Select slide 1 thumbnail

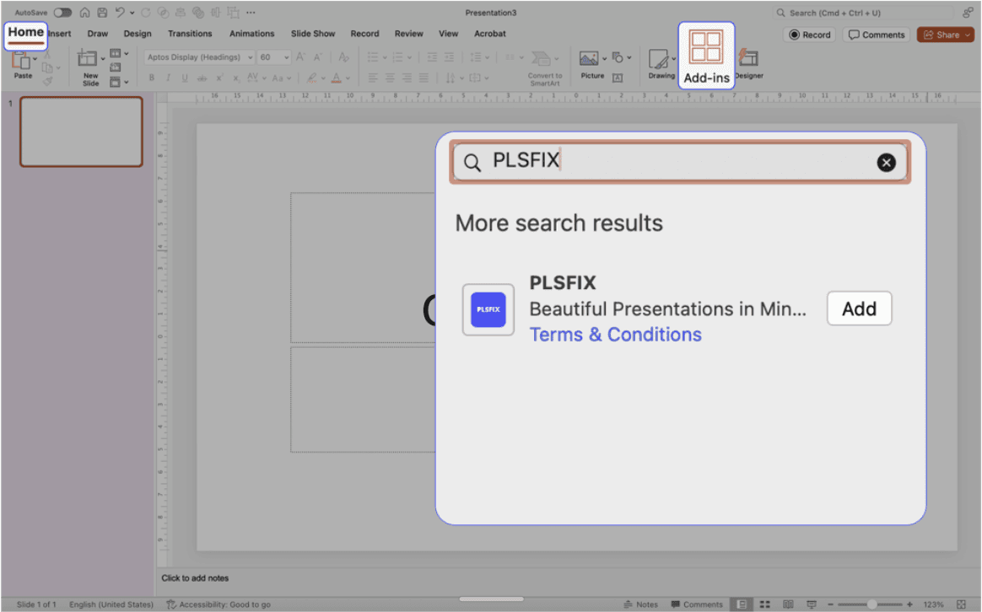pos(82,132)
